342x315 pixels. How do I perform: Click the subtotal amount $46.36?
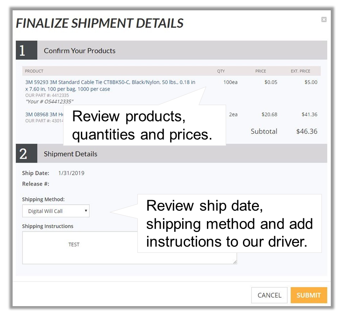pyautogui.click(x=306, y=131)
